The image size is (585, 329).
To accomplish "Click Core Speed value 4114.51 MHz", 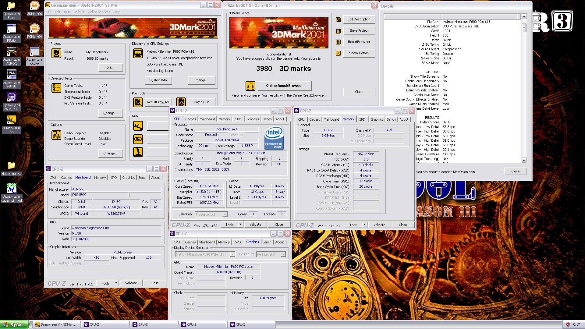I will click(x=209, y=186).
